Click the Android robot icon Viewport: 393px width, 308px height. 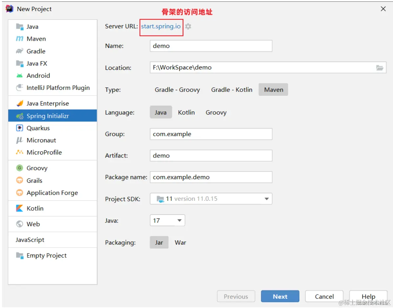click(x=20, y=75)
